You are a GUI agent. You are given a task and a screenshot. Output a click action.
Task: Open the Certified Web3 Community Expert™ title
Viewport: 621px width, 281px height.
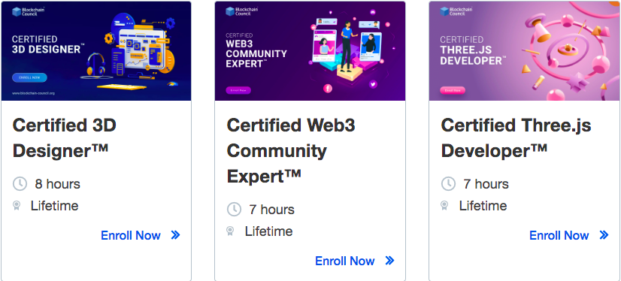click(291, 151)
